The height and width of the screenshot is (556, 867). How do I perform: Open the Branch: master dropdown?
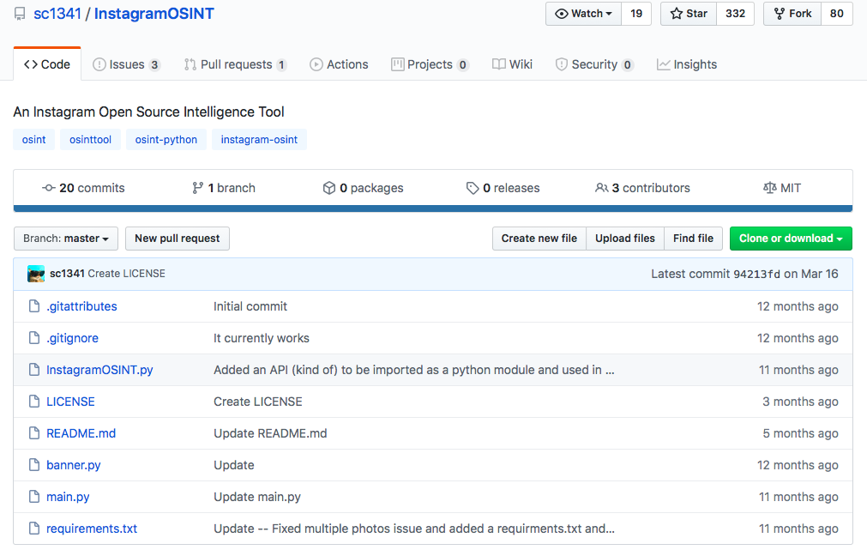[x=66, y=239]
